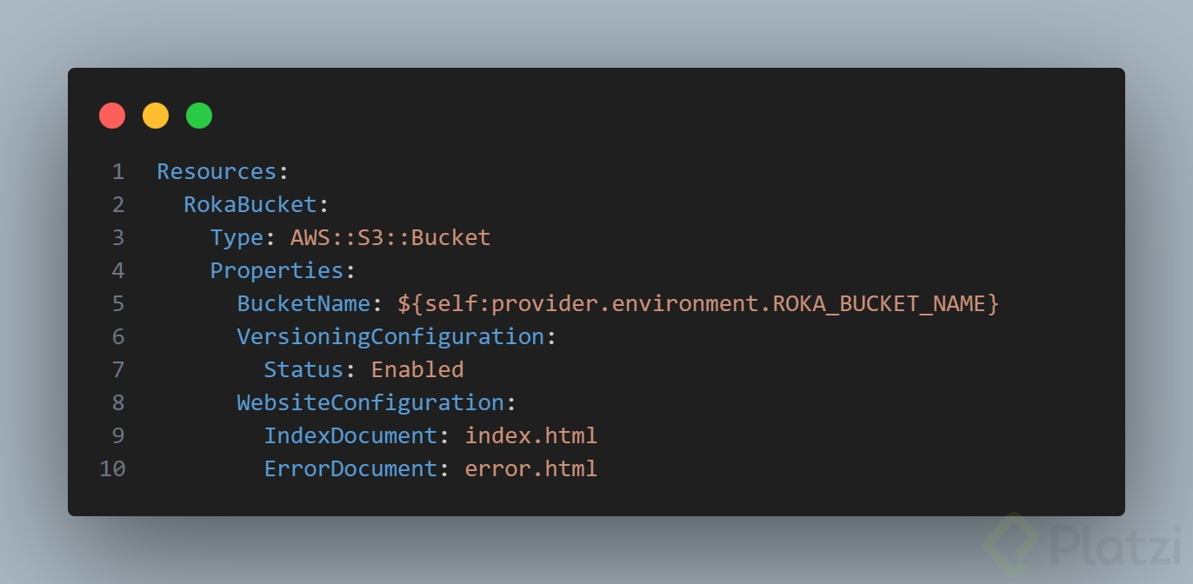Click line number 10 in gutter
The image size is (1193, 584).
pos(112,468)
